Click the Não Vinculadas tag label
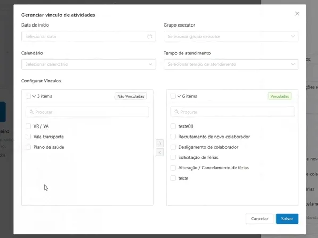The width and height of the screenshot is (318, 238). point(131,96)
